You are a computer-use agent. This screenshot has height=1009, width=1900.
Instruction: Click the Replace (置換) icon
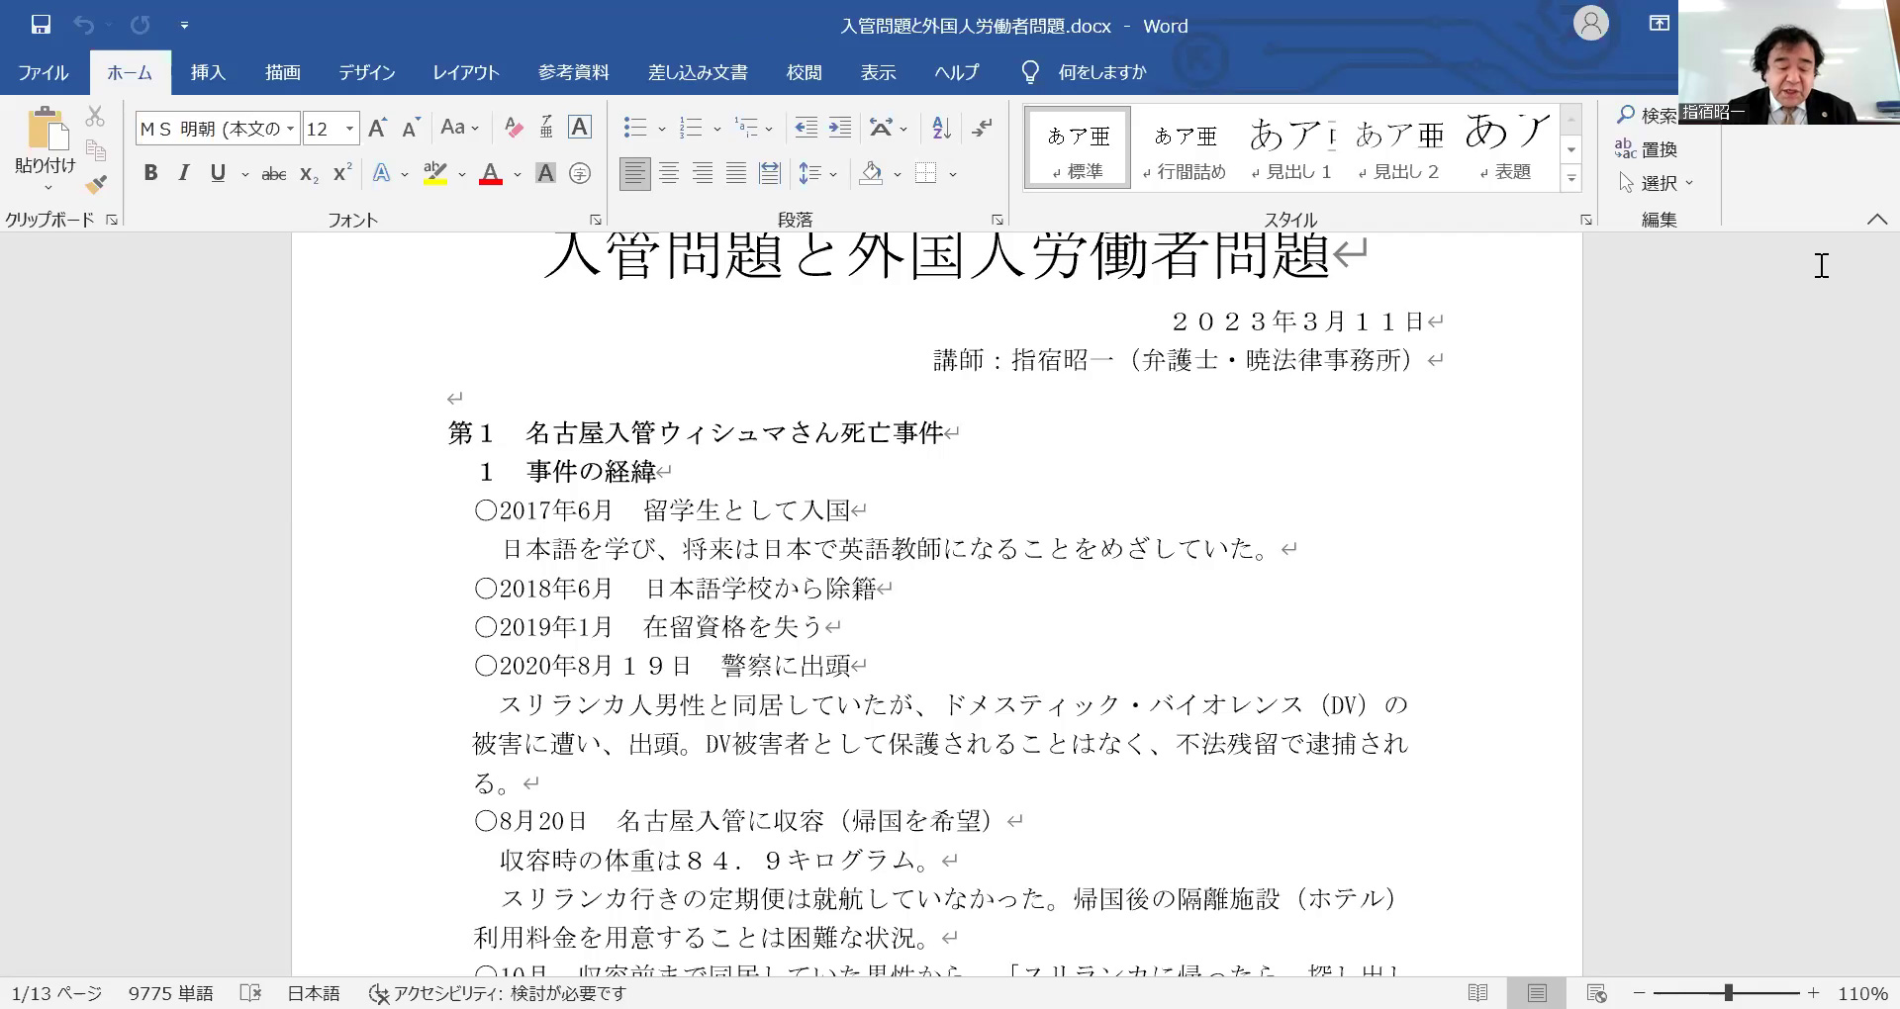(1646, 149)
